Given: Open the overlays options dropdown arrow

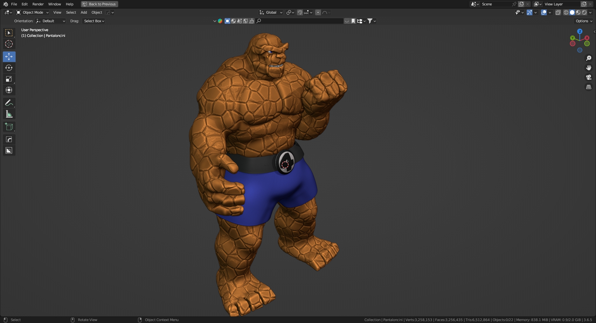Looking at the screenshot, I should [550, 12].
